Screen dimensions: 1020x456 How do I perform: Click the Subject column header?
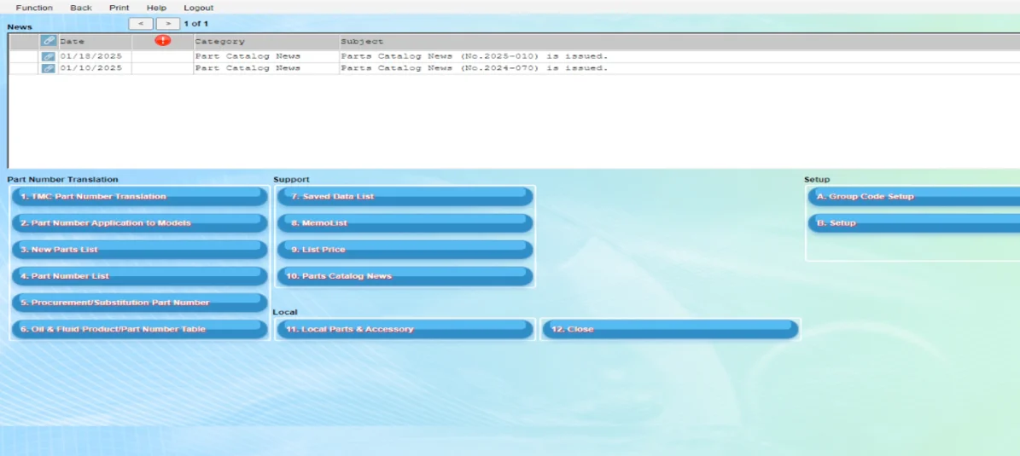679,41
